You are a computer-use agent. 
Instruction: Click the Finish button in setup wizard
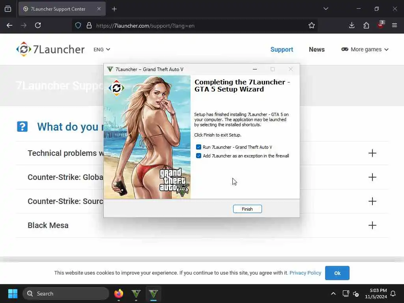coord(247,209)
